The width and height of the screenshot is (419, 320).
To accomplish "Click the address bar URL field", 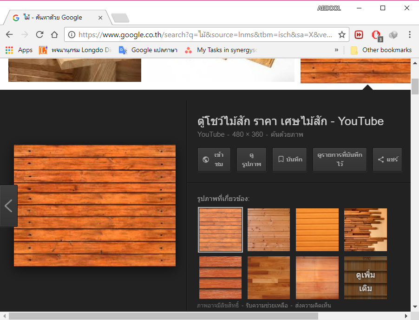I will pyautogui.click(x=204, y=35).
